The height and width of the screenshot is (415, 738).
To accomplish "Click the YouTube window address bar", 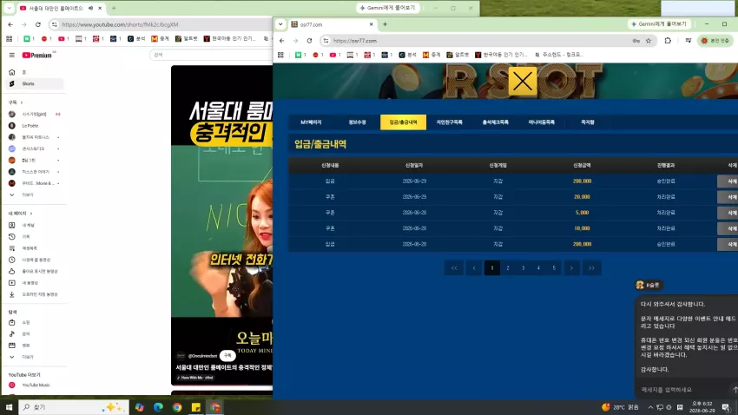I will [x=160, y=24].
